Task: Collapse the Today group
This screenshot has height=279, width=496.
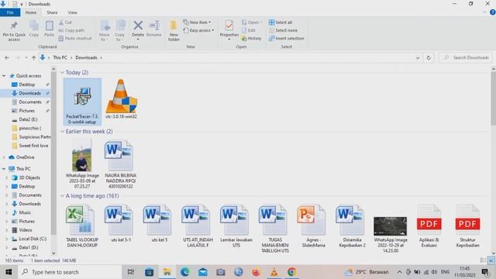Action: [x=62, y=72]
